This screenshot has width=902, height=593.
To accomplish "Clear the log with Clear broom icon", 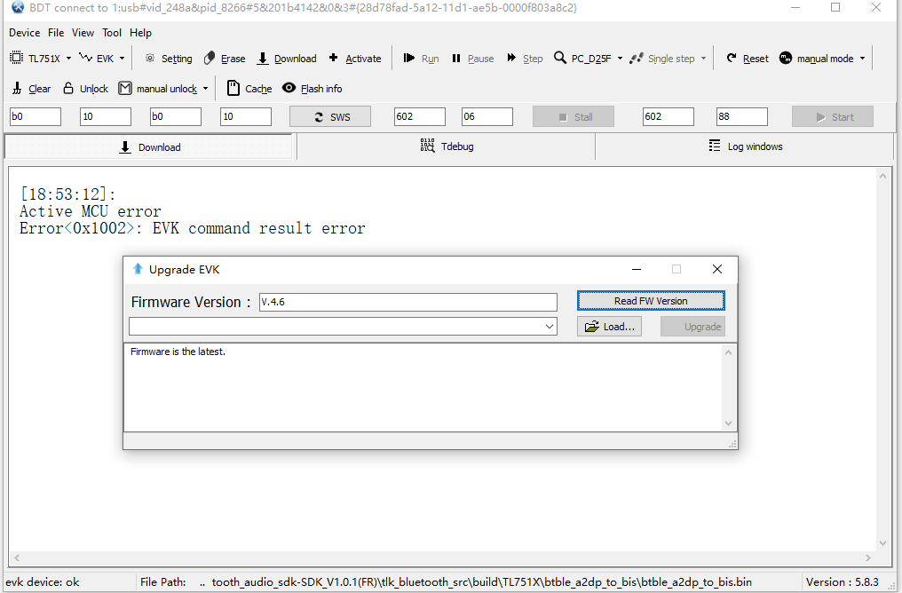I will click(x=17, y=88).
